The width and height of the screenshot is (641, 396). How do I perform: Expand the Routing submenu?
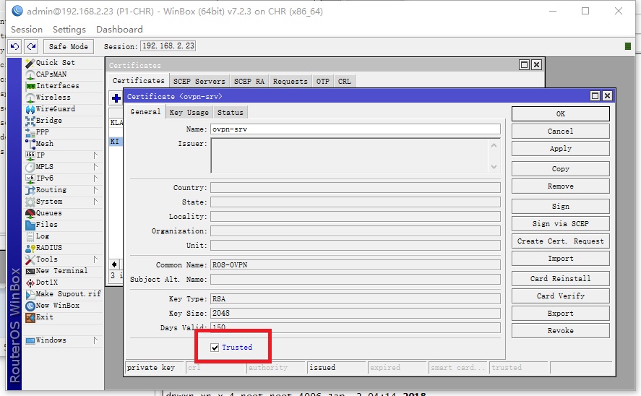coord(51,190)
